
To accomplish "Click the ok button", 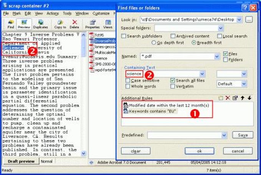I will 200,151.
